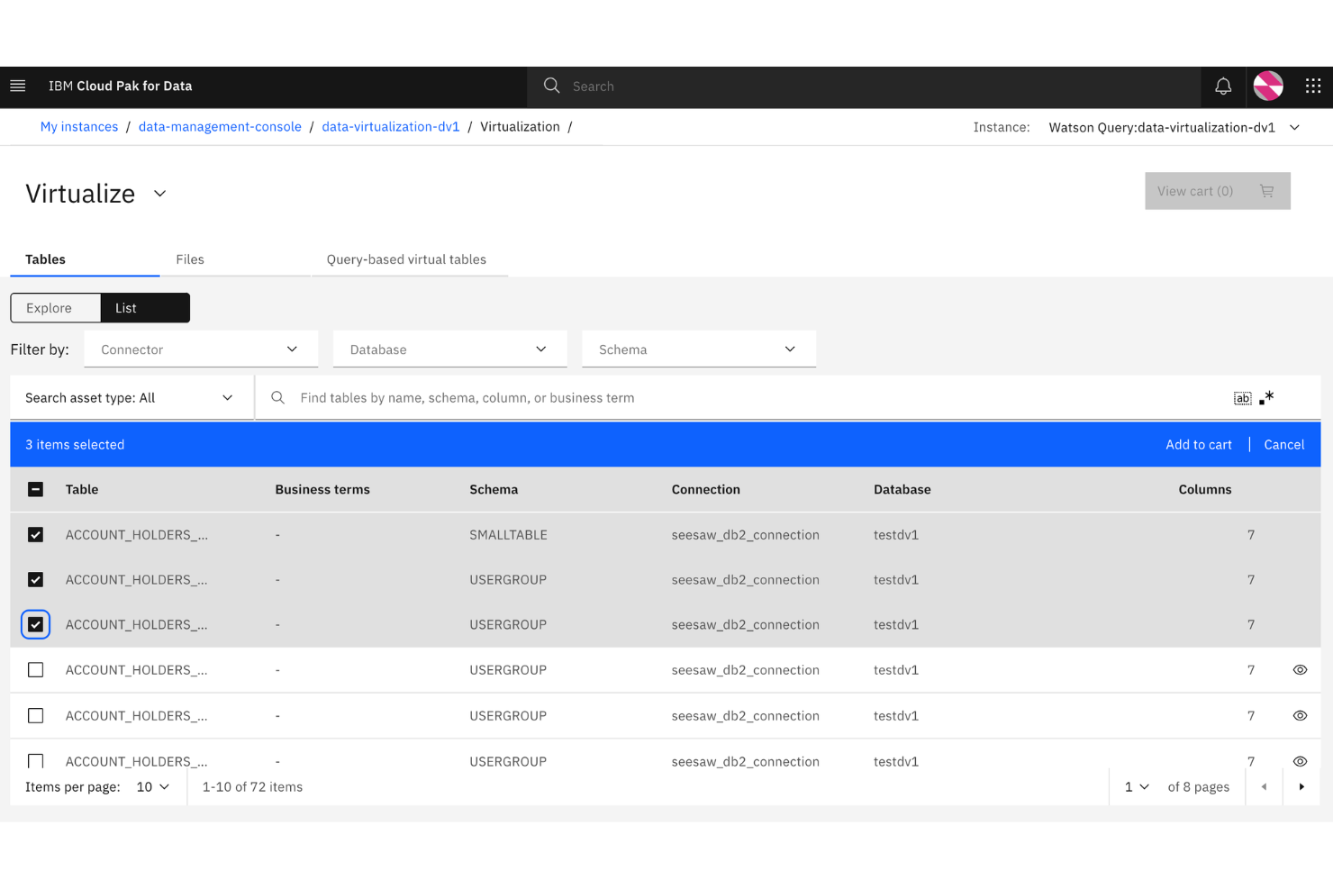Click the Table column header
This screenshot has height=889, width=1333.
[82, 490]
